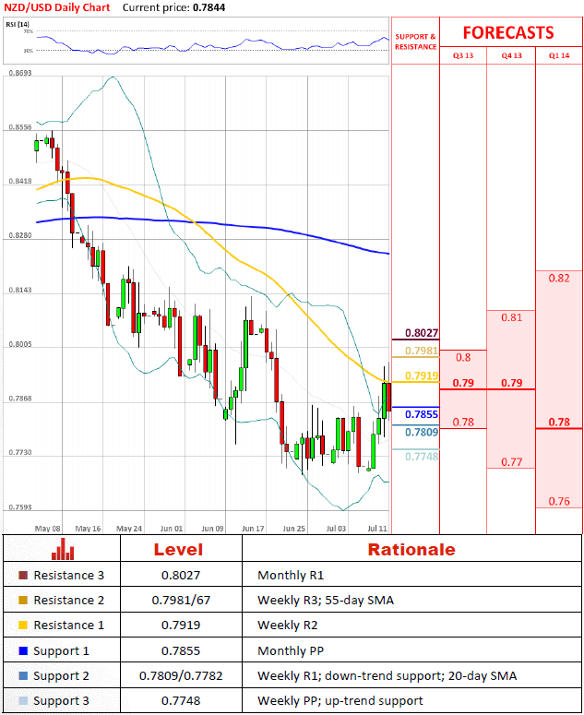Click the May 08 date axis label
The height and width of the screenshot is (715, 584).
[47, 529]
